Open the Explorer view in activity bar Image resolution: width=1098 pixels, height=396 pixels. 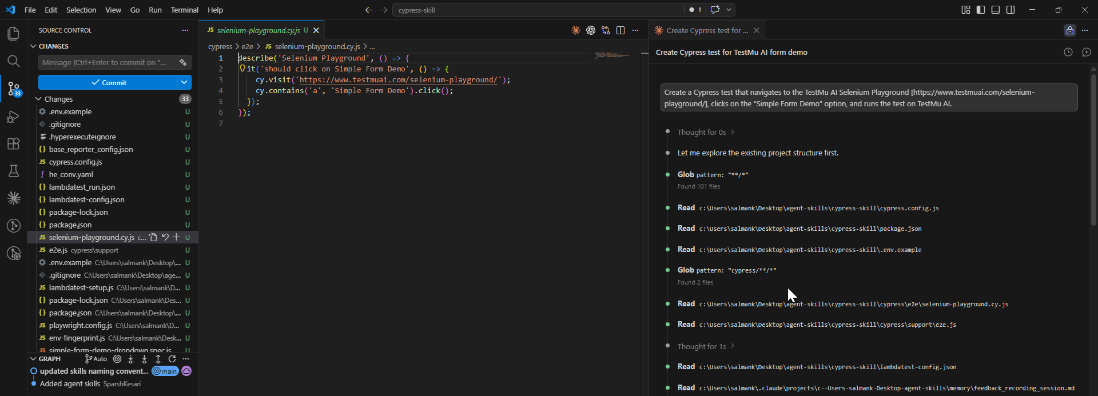[x=14, y=34]
